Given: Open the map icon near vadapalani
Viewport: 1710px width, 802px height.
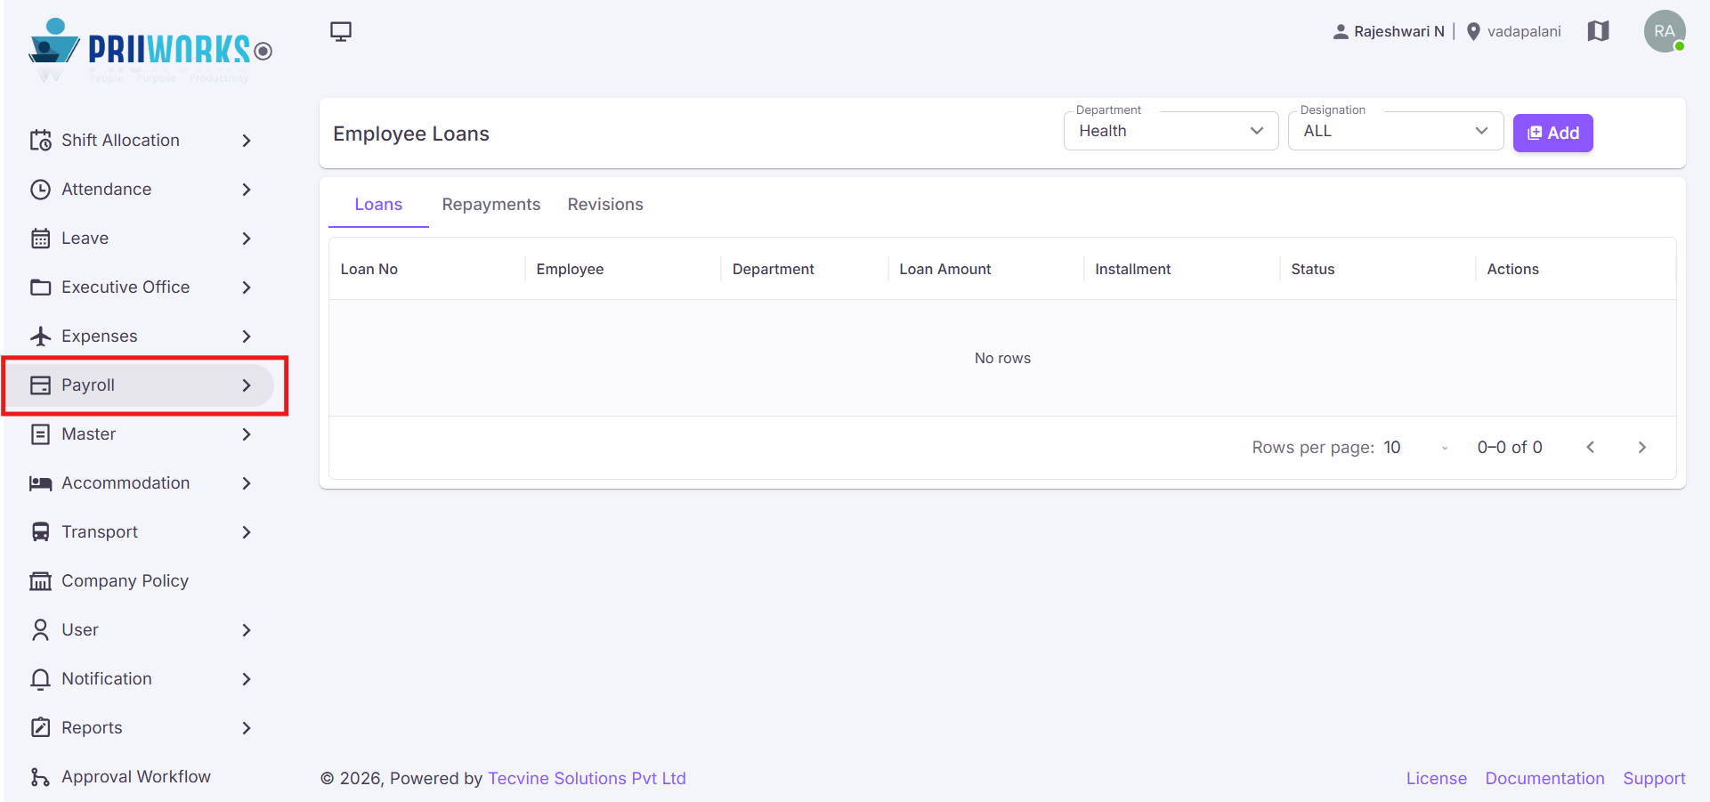Looking at the screenshot, I should (1598, 31).
